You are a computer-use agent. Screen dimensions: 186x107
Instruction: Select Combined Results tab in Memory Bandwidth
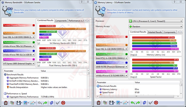tap(45, 20)
